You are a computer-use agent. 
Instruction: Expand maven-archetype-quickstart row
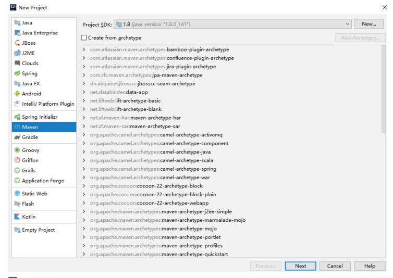tap(84, 254)
